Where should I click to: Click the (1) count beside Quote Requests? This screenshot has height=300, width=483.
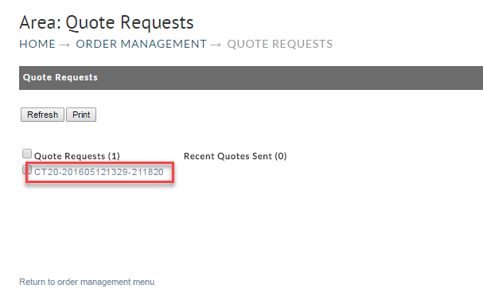(x=114, y=156)
